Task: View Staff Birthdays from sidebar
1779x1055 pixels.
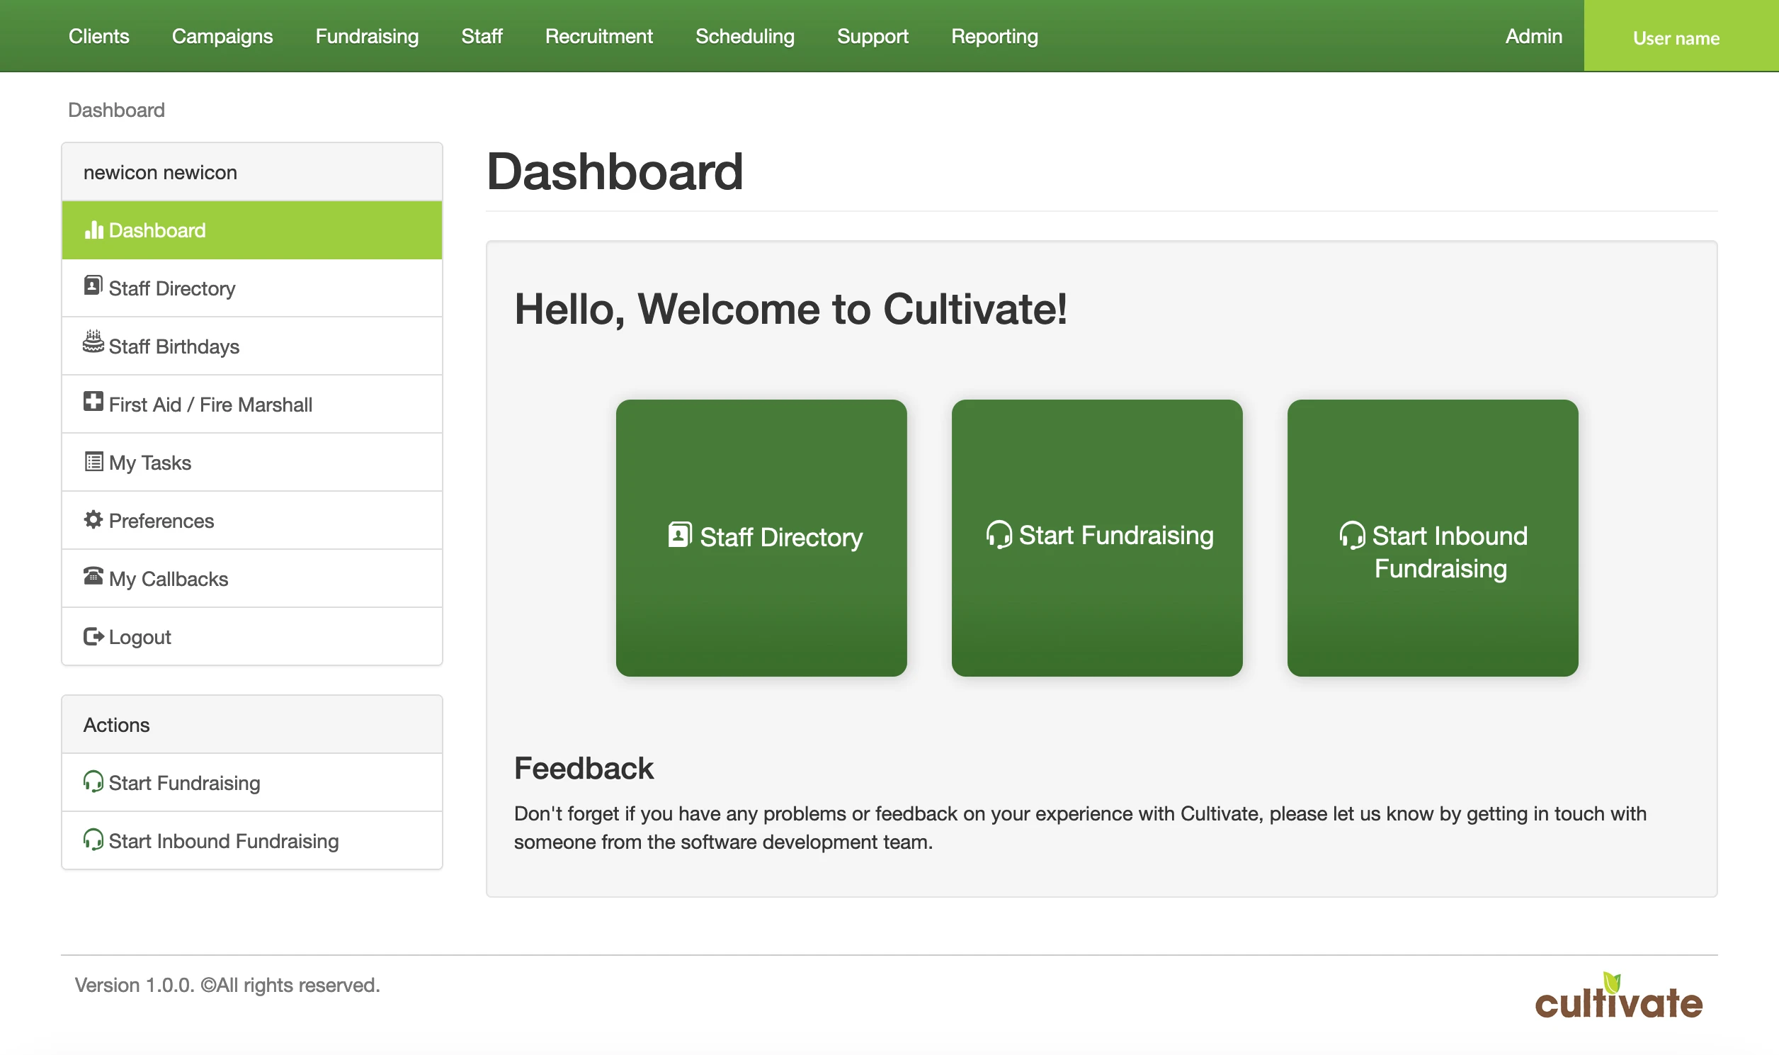Action: point(252,346)
